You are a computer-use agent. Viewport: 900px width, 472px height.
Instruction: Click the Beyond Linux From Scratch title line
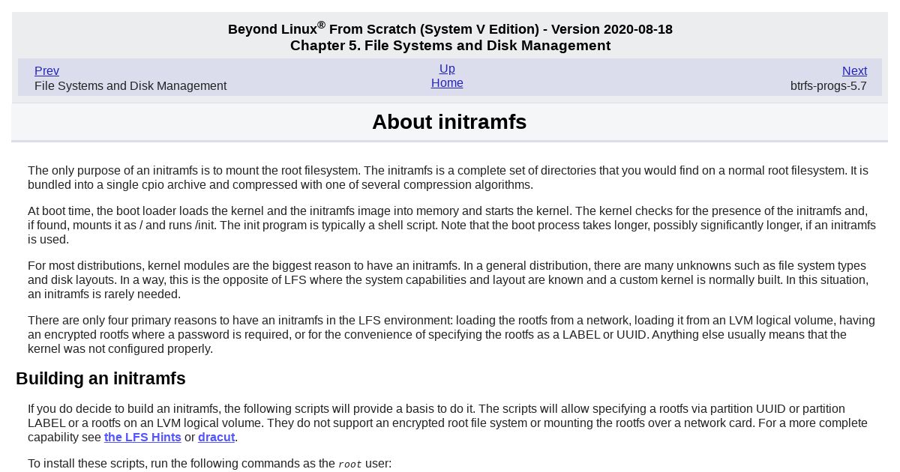tap(450, 28)
